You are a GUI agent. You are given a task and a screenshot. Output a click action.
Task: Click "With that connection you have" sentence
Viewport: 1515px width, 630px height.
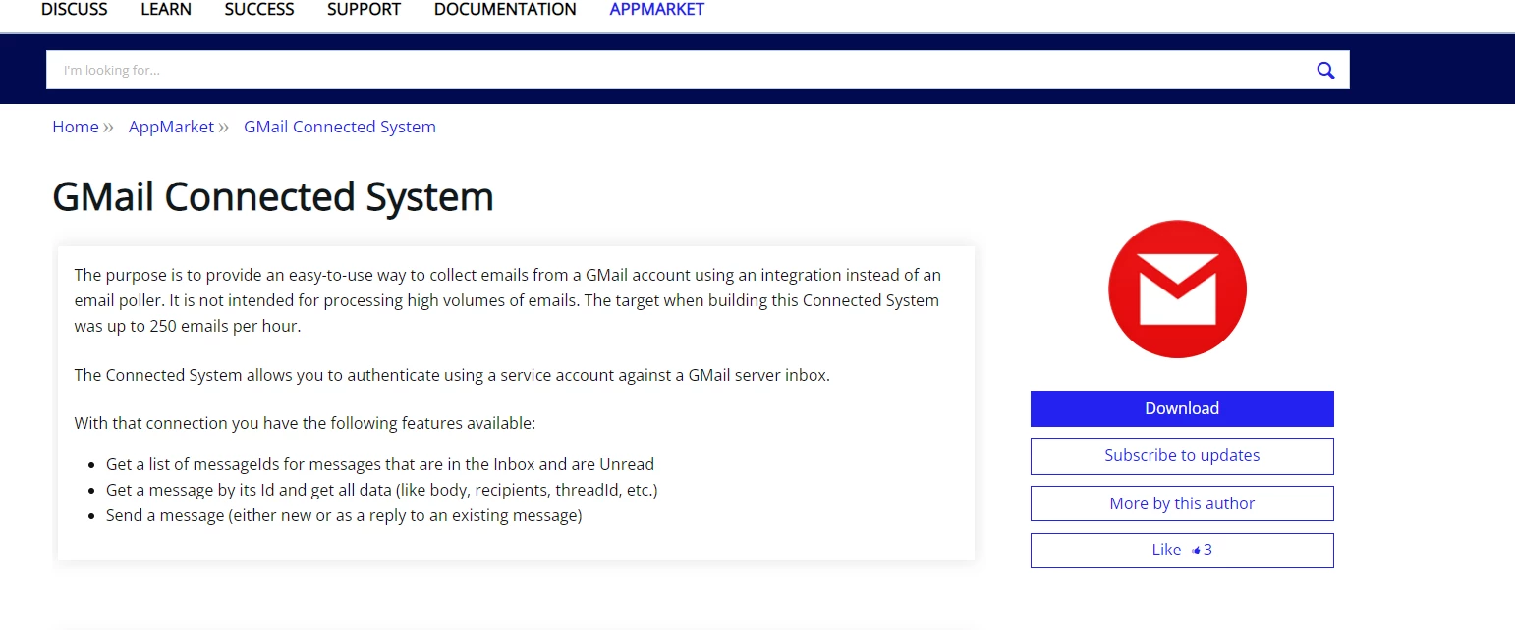pos(305,424)
